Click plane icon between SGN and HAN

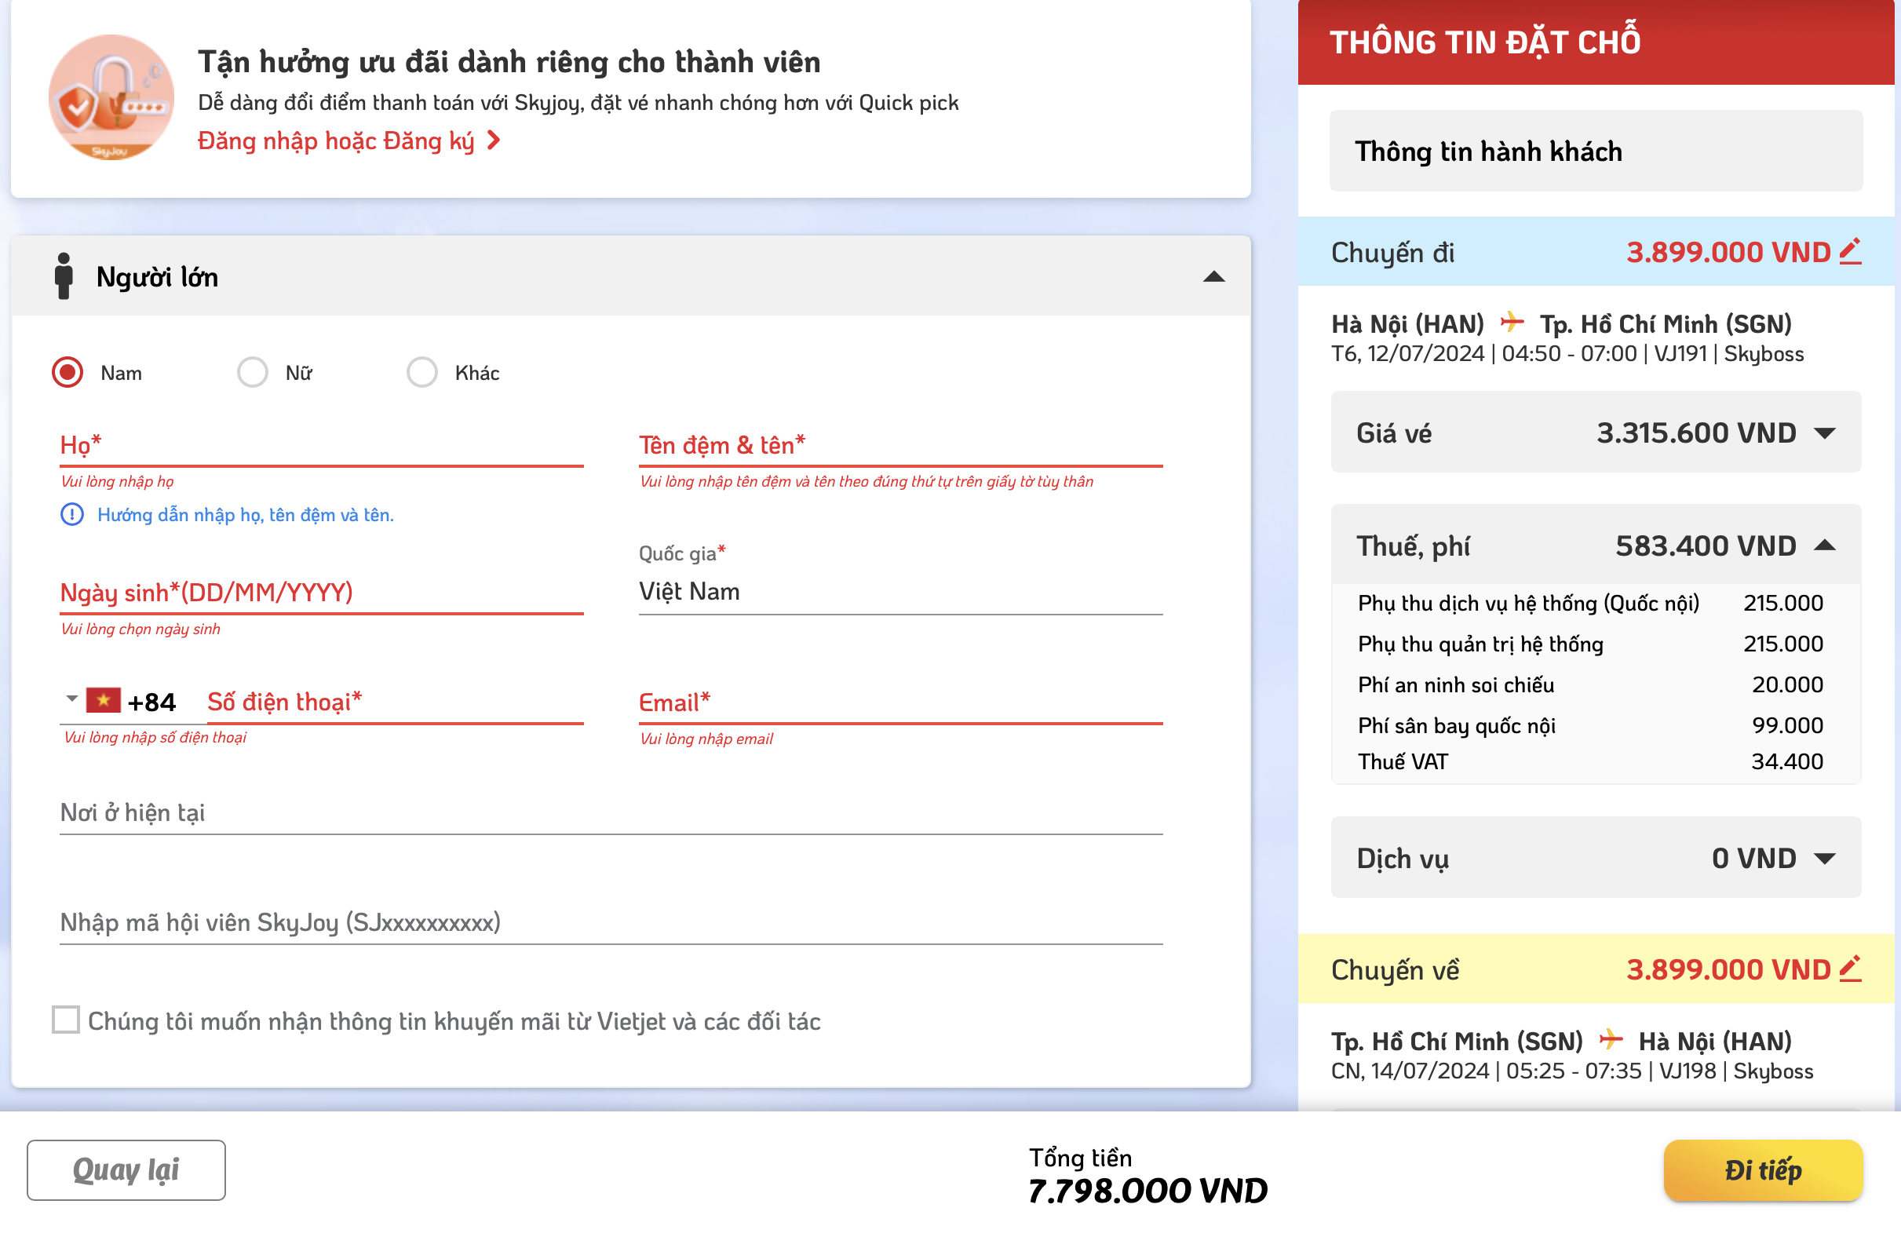[1611, 1040]
